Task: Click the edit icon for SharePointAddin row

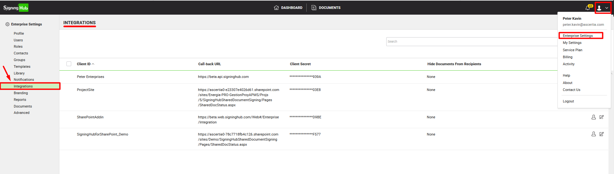Action: (602, 117)
